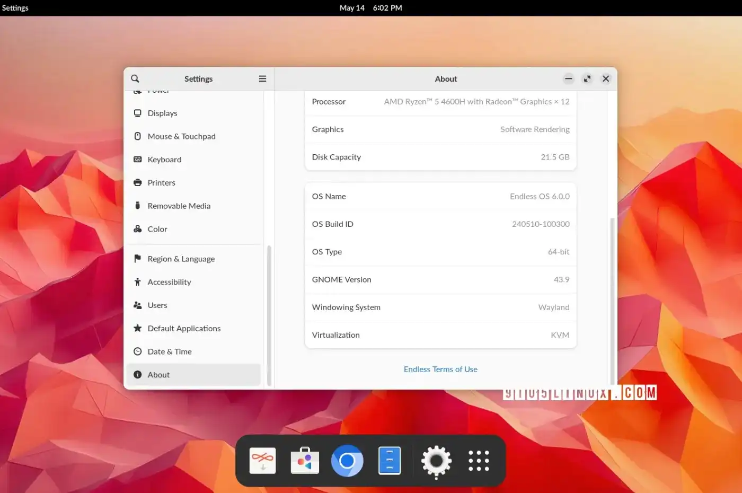The height and width of the screenshot is (493, 742).
Task: Click the Virtualization KVM row
Action: [x=440, y=335]
